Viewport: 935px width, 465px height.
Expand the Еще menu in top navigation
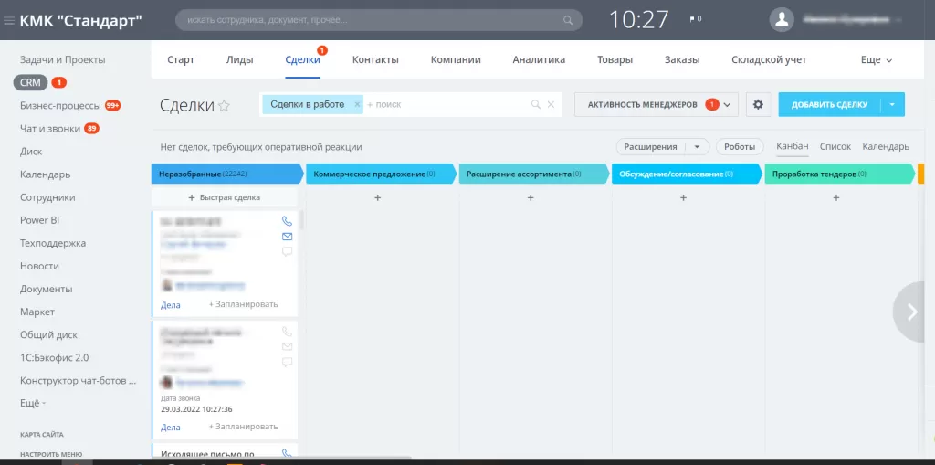(x=876, y=60)
